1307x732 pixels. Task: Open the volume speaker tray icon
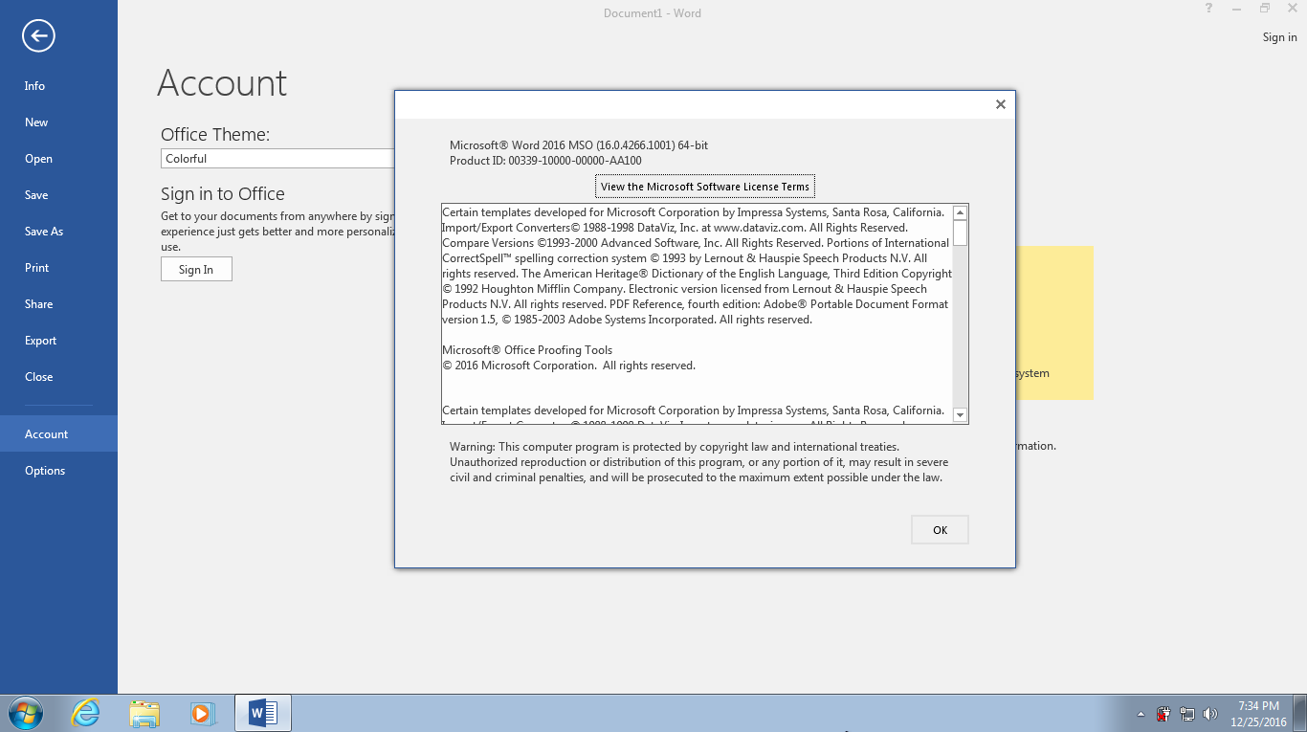pos(1210,714)
